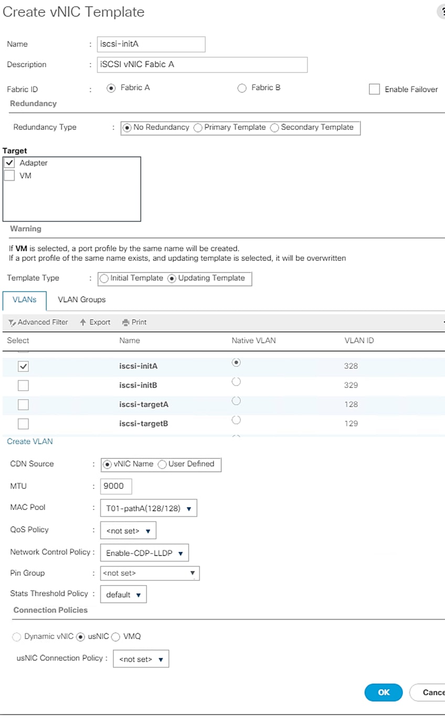
Task: Click the Description input field
Action: click(203, 65)
